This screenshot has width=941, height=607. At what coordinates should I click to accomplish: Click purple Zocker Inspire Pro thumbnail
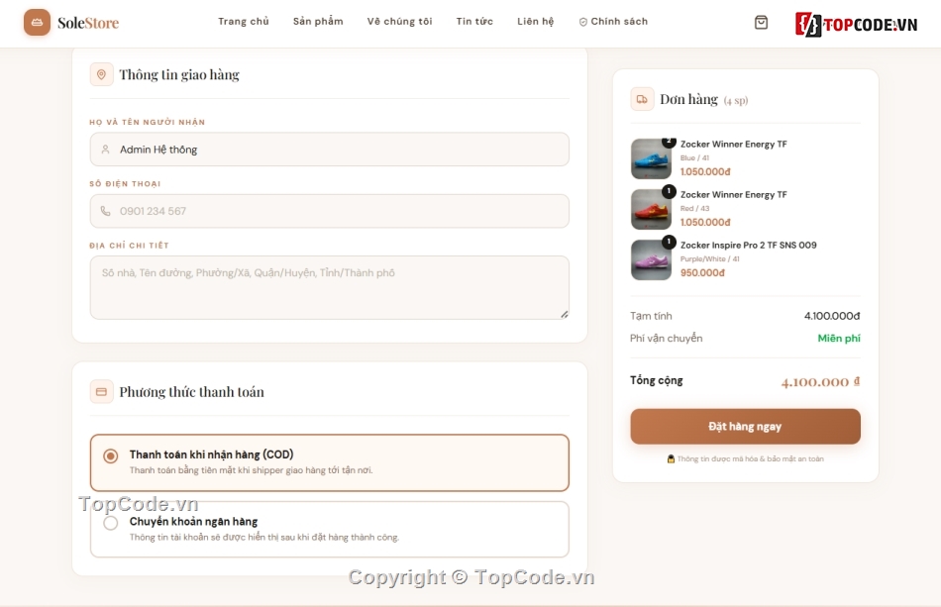[x=651, y=259]
